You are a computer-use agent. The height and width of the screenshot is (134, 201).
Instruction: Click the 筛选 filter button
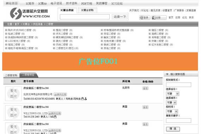pyautogui.click(x=173, y=129)
